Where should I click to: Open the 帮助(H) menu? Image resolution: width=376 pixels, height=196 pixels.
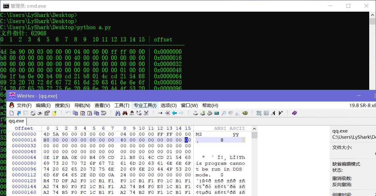[x=210, y=105]
